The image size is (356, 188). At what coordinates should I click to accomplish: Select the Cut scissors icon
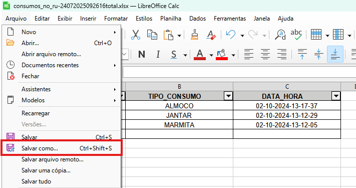click(136, 35)
